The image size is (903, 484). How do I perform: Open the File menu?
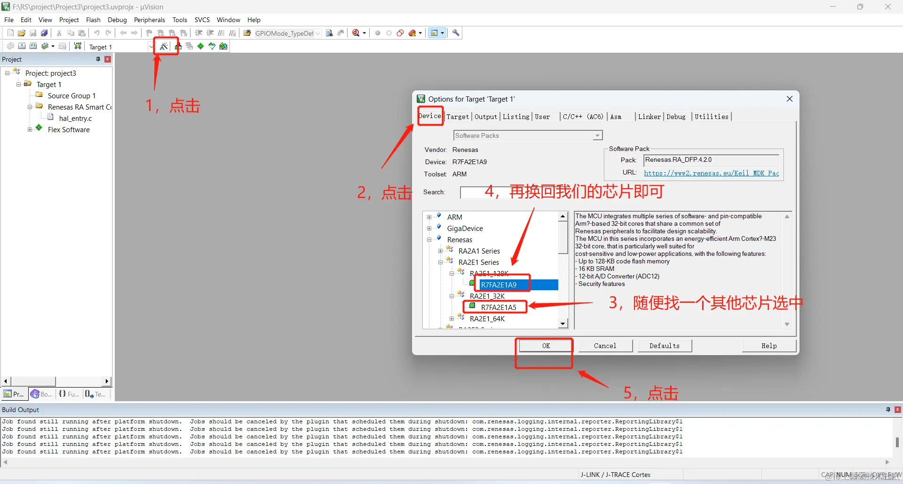coord(9,20)
